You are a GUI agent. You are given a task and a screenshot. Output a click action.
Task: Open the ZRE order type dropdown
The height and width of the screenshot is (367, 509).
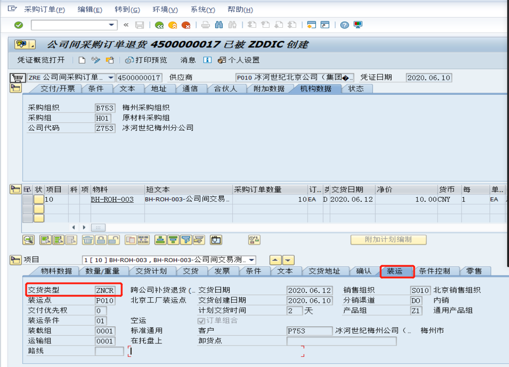click(x=111, y=78)
